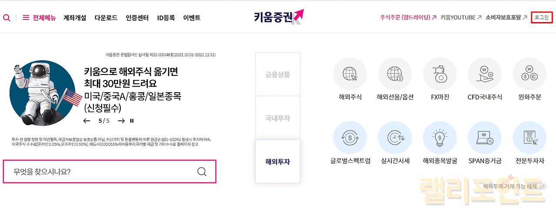
Task: Open the 주식주문 (웹트레이딩) link
Action: tap(408, 18)
